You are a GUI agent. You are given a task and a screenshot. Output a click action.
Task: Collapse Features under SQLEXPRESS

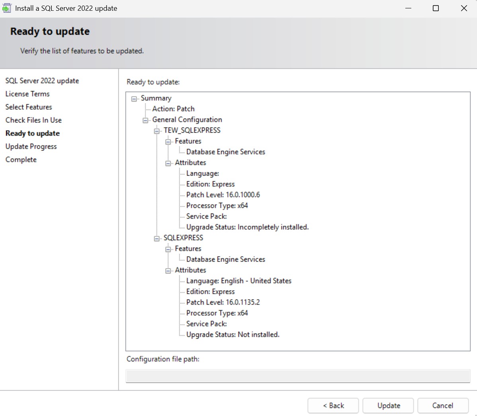pyautogui.click(x=168, y=249)
